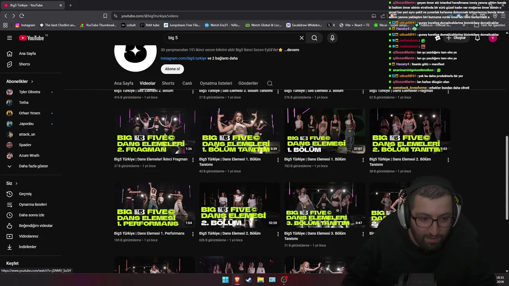Play Dans Elemesi 2. Bölüm 52:20 thumbnail
The height and width of the screenshot is (286, 509).
point(239,205)
